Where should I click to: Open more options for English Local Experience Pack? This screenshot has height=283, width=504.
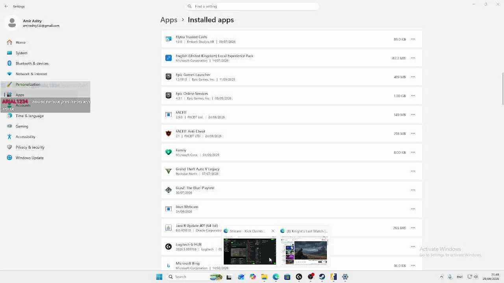tap(413, 58)
